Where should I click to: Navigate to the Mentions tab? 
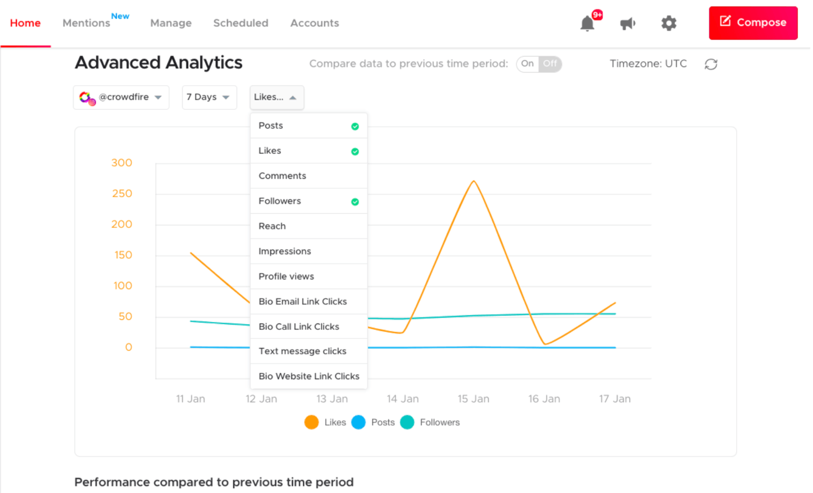(86, 23)
